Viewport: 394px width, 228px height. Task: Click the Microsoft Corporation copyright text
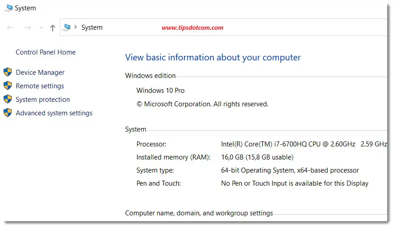(203, 104)
